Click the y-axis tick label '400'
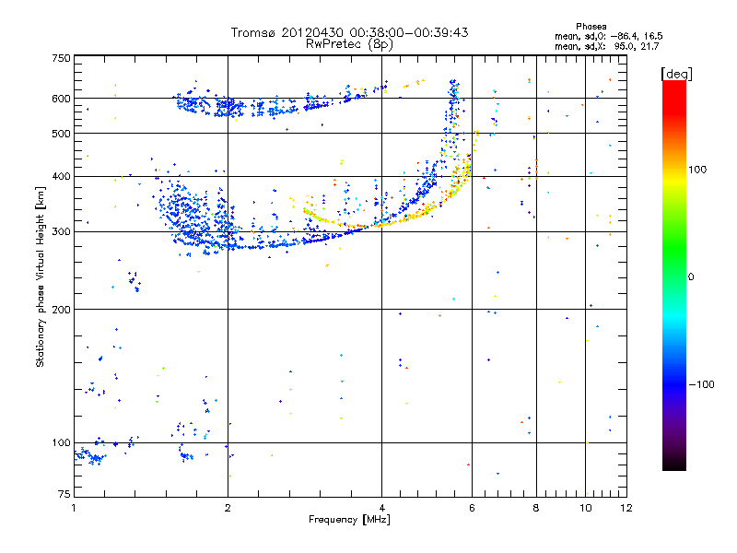Image resolution: width=737 pixels, height=553 pixels. click(62, 176)
